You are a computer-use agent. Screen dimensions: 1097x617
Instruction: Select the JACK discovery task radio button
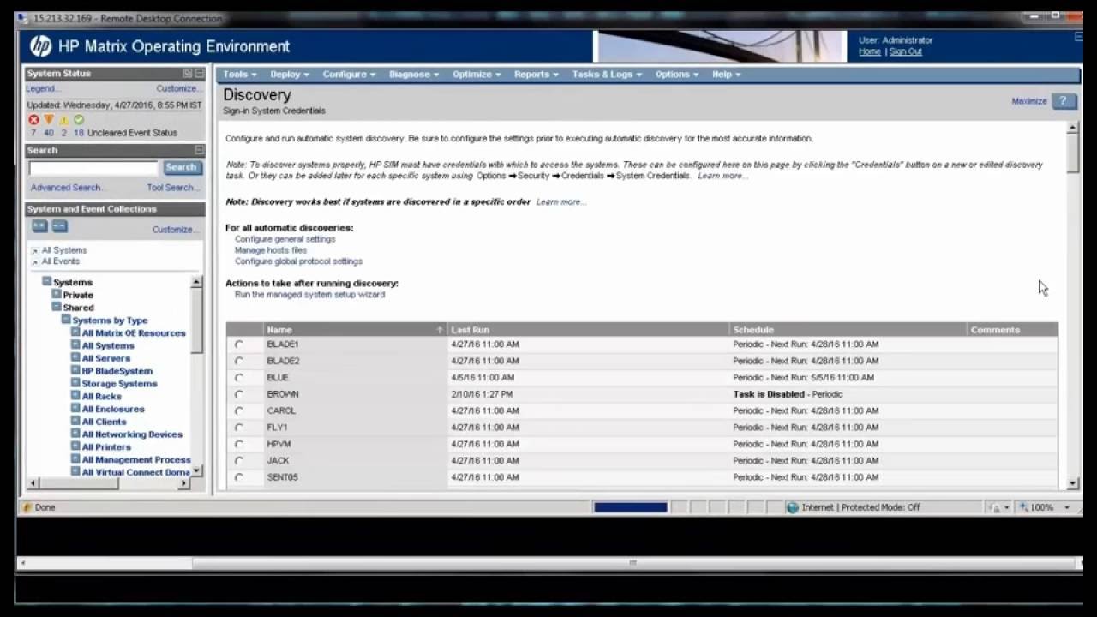tap(238, 461)
